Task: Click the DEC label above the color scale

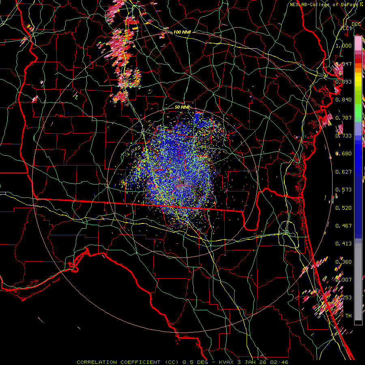Action: pos(356,24)
